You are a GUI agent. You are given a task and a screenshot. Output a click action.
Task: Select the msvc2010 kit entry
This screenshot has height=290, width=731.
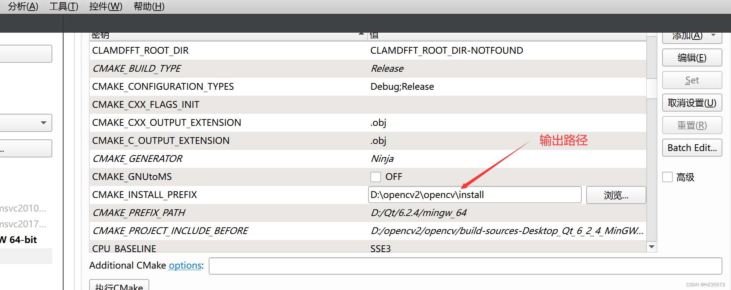(x=23, y=208)
